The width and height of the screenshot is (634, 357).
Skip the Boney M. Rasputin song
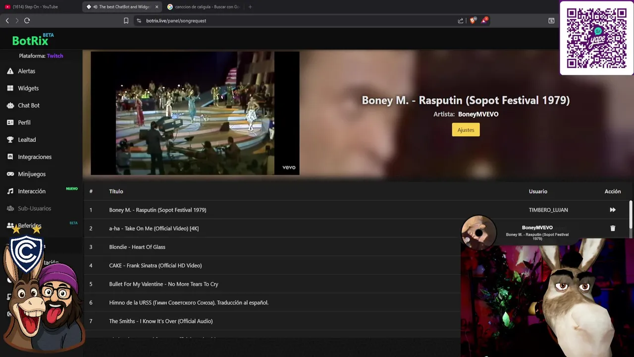[x=613, y=210]
